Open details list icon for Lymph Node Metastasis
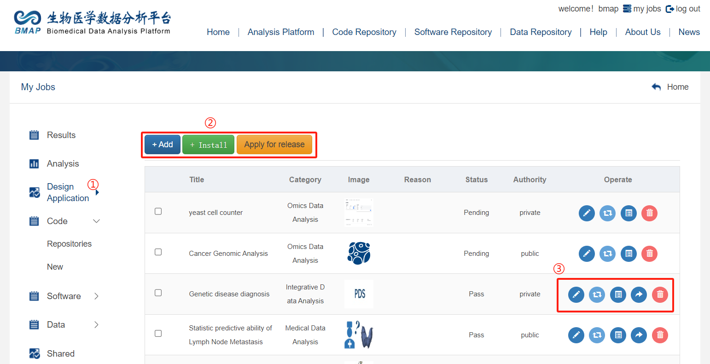 (x=618, y=335)
